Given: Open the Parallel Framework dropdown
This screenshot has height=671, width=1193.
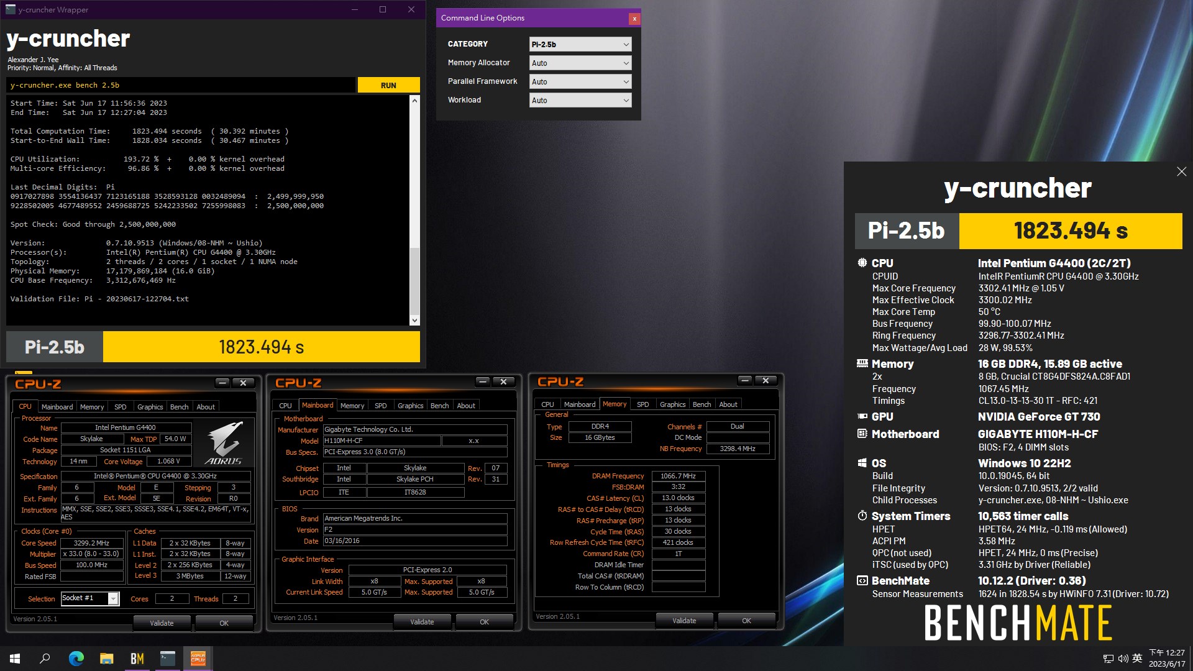Looking at the screenshot, I should [580, 81].
